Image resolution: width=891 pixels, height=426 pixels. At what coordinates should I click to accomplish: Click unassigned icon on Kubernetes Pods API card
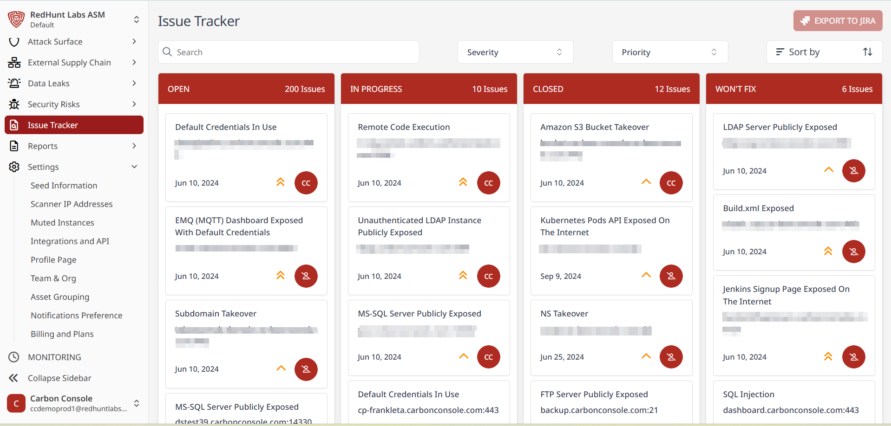coord(671,276)
